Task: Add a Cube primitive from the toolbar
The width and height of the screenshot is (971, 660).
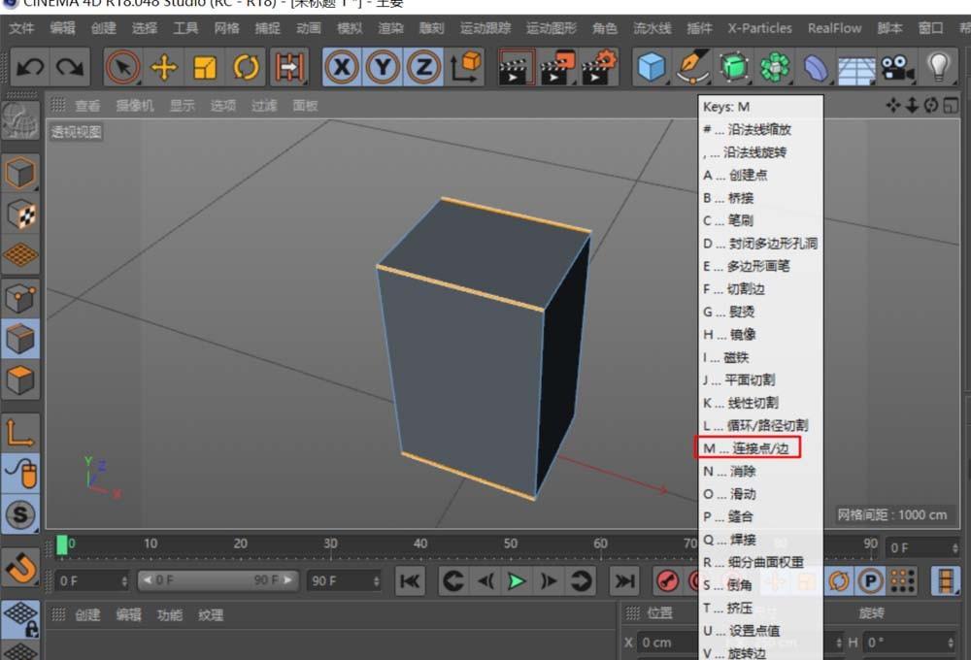Action: point(651,66)
